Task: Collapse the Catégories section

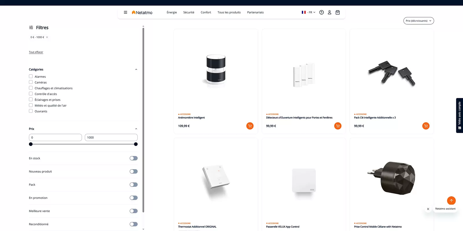Action: pos(136,69)
